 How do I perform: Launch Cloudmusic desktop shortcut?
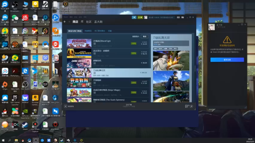(25, 19)
